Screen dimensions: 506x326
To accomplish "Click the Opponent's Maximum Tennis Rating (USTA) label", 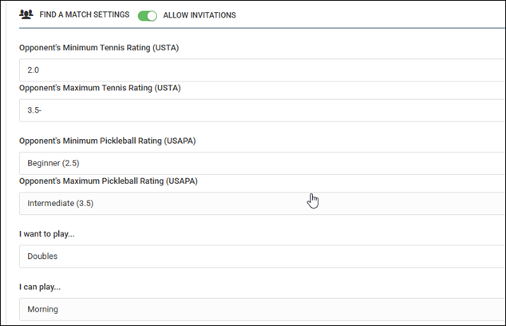I will click(x=100, y=88).
